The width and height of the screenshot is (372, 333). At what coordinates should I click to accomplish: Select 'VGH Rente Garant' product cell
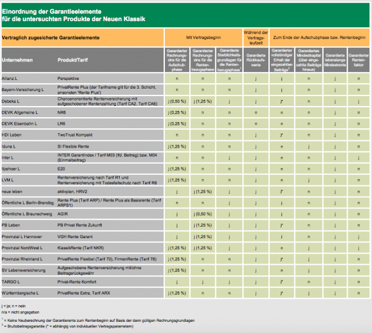(75, 237)
